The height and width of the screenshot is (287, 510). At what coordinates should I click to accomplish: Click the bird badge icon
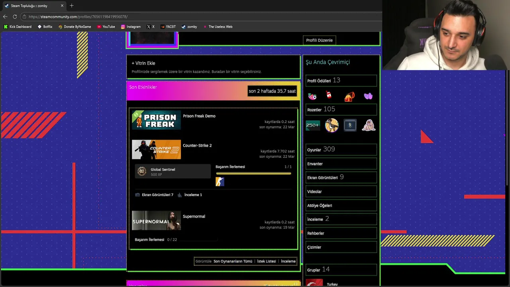[x=331, y=125]
